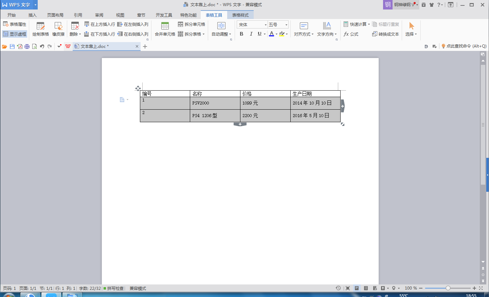Image resolution: width=489 pixels, height=297 pixels.
Task: Toggle 显示虚框 show gridlines
Action: tap(15, 34)
